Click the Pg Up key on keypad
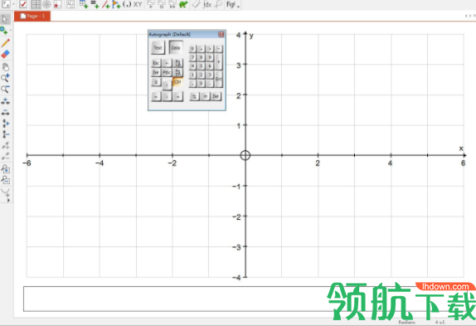This screenshot has height=326, width=476. [x=178, y=63]
